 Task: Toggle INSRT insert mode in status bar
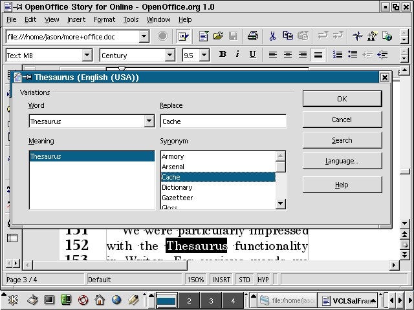click(221, 280)
